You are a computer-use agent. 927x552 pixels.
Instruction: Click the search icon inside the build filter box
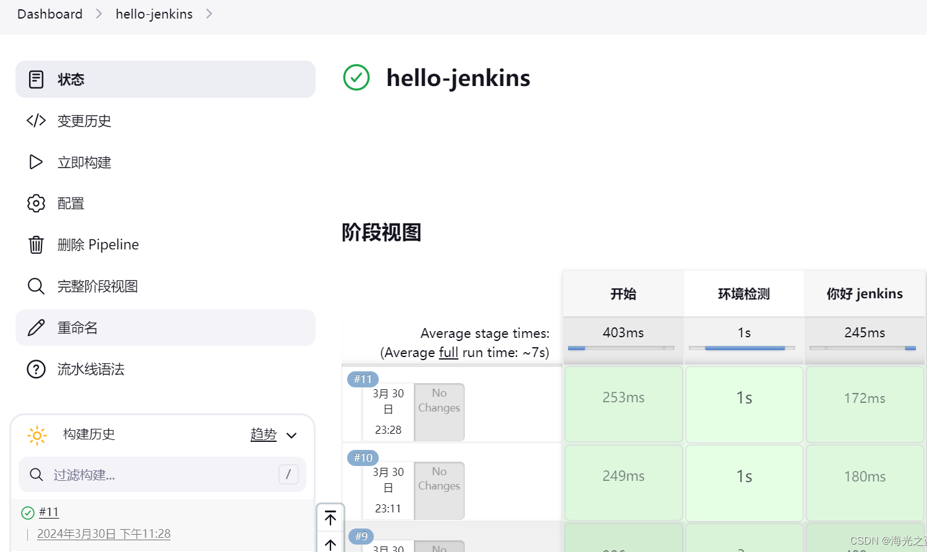(x=37, y=475)
